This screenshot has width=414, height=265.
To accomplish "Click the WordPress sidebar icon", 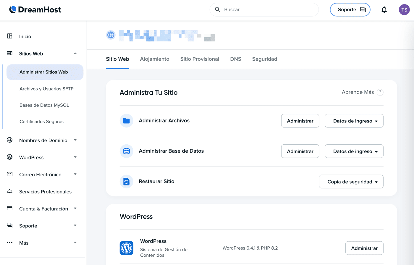I will [x=10, y=157].
